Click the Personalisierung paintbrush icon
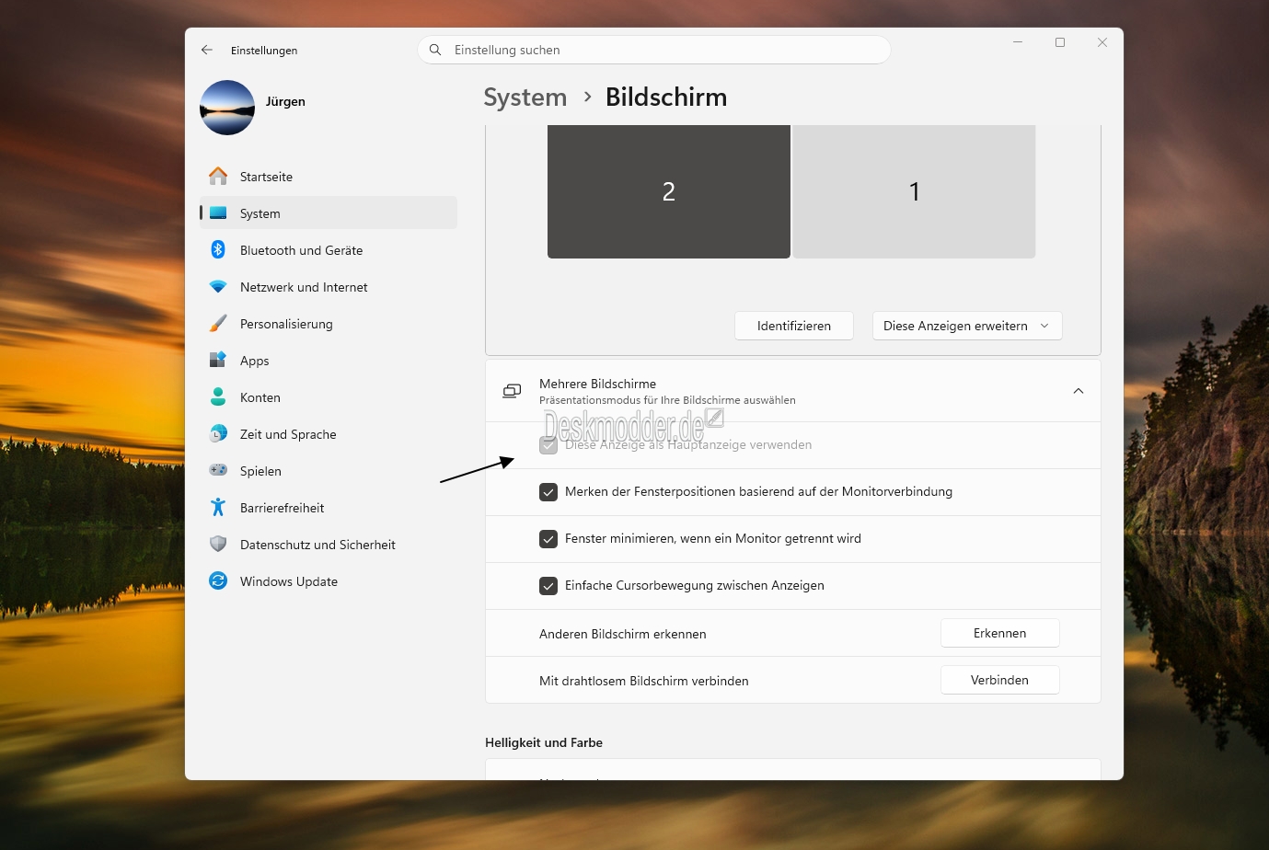 pyautogui.click(x=218, y=323)
